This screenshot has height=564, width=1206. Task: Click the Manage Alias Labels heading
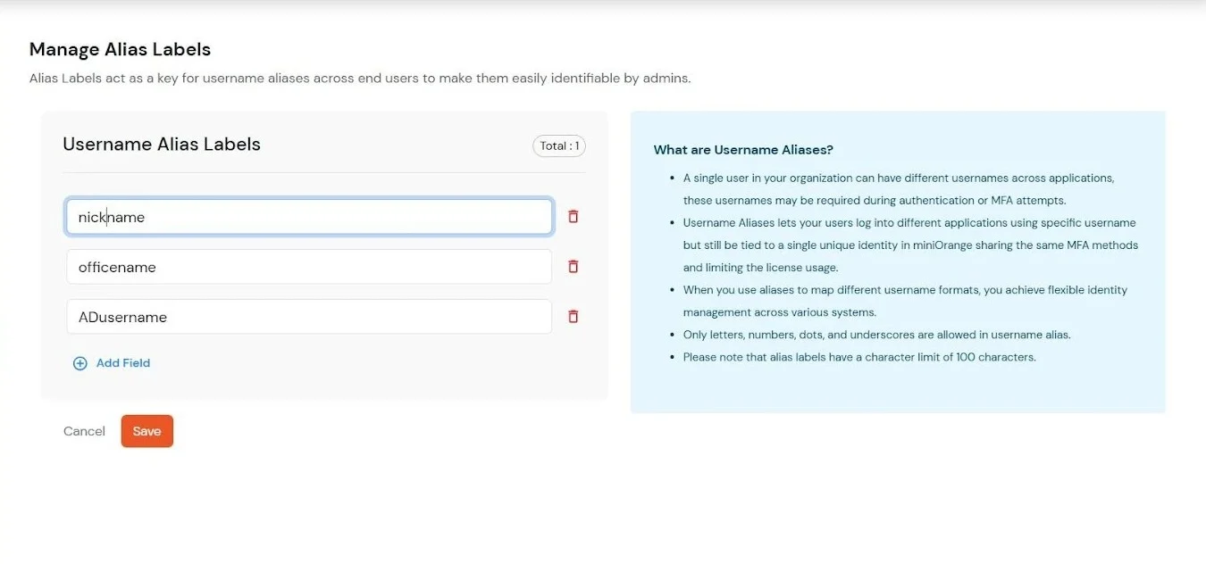coord(120,49)
